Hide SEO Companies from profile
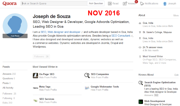The height and width of the screenshot is (106, 180). point(100,77)
